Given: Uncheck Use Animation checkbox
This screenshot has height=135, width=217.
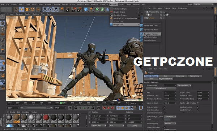Looking at the screenshot, I should [x=165, y=107].
